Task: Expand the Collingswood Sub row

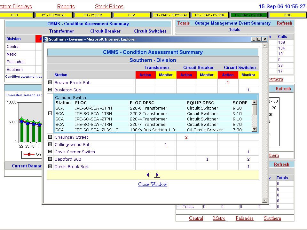Action: coord(50,144)
